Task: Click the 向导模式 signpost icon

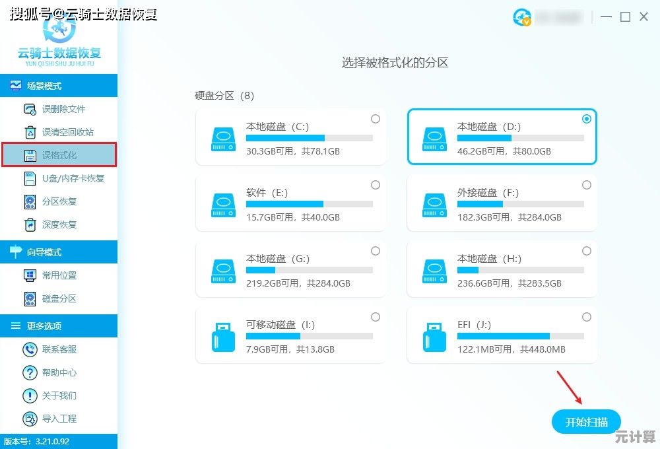Action: 16,252
